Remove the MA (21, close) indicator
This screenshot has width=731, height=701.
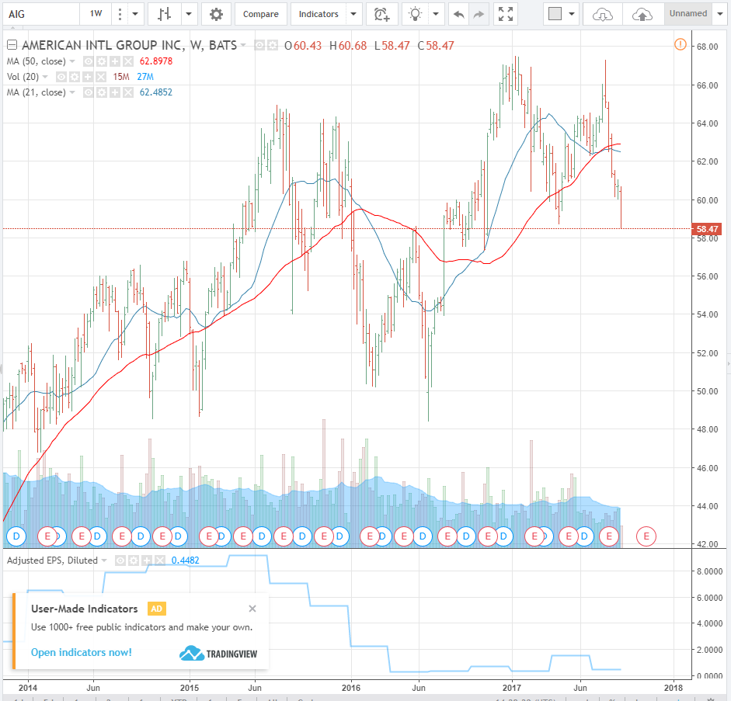point(127,92)
